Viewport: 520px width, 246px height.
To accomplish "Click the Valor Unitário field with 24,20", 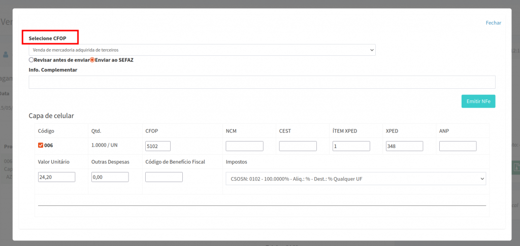I will tap(56, 177).
